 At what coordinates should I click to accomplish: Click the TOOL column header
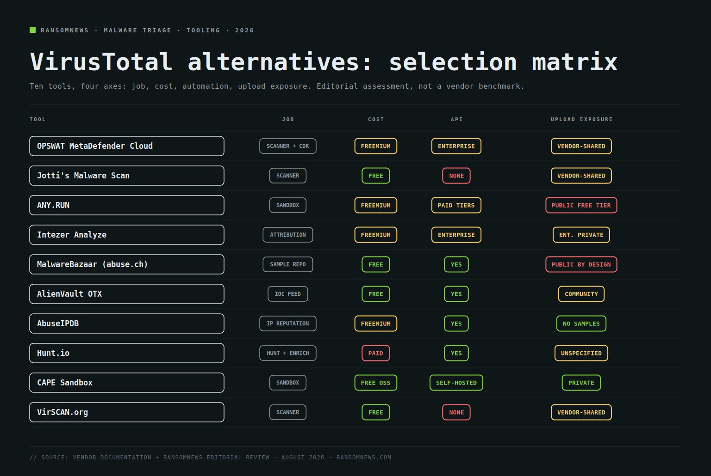[37, 119]
